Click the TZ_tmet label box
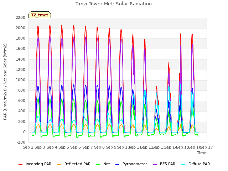The height and width of the screenshot is (171, 228). tap(40, 15)
